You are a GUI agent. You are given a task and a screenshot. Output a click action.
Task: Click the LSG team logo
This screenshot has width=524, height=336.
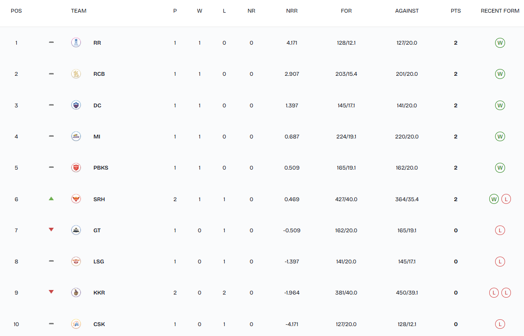point(76,261)
